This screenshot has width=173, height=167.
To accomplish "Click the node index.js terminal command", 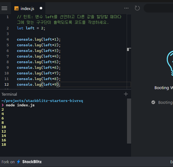I will click(x=20, y=105).
